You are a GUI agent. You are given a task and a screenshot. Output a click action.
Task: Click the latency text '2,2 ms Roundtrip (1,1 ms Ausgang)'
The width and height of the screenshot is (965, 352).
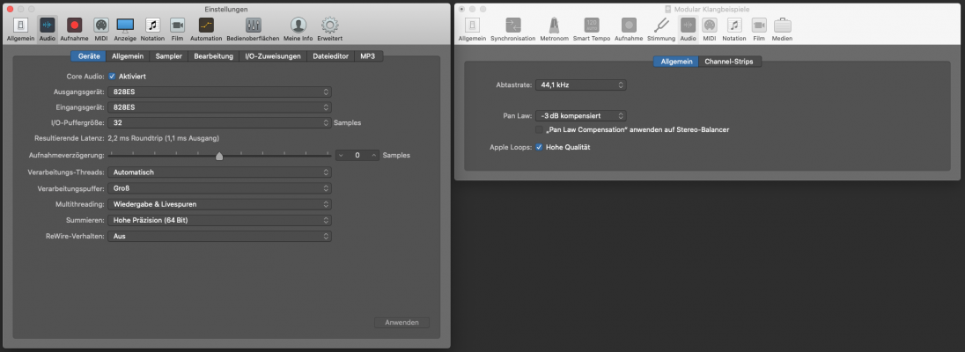coord(163,138)
